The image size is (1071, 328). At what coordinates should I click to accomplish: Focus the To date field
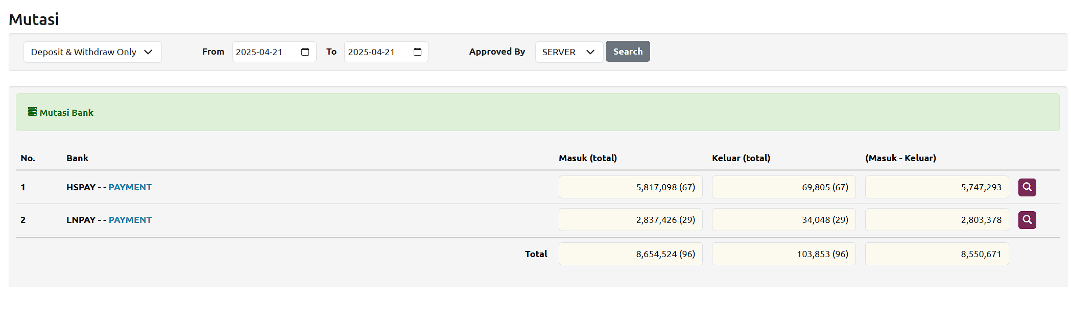coord(375,52)
